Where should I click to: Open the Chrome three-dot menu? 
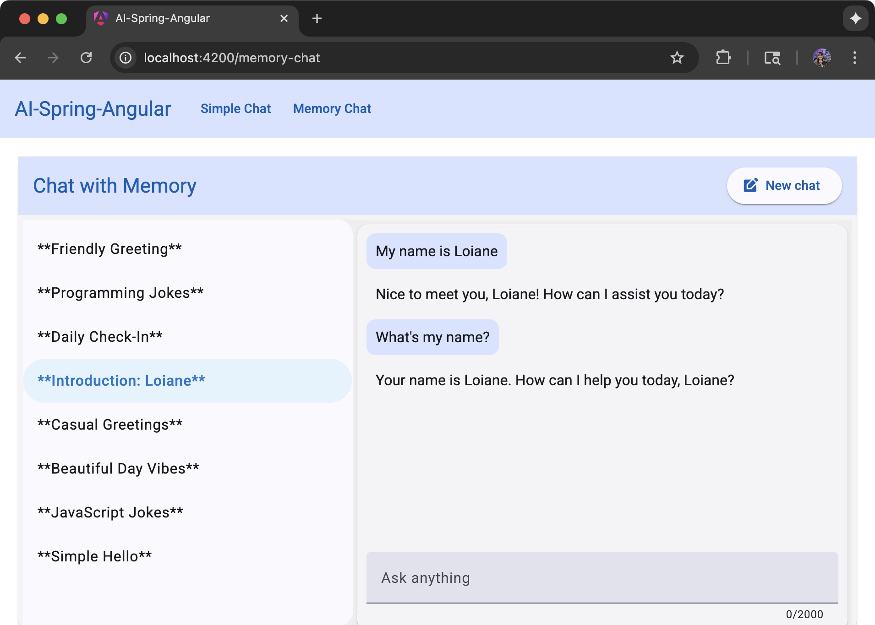854,58
